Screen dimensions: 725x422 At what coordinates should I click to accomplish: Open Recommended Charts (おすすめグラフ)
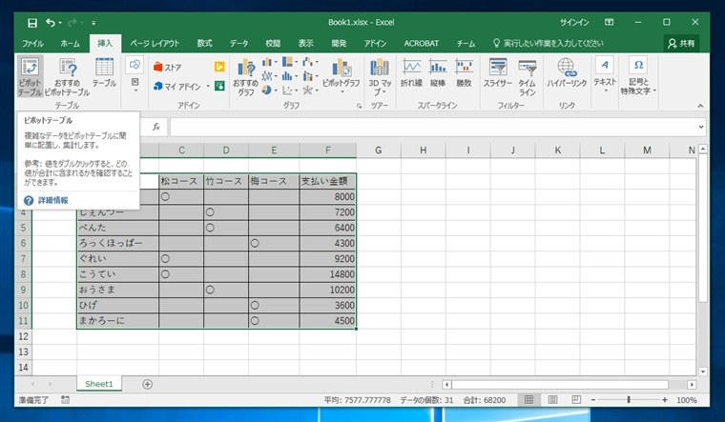(245, 76)
